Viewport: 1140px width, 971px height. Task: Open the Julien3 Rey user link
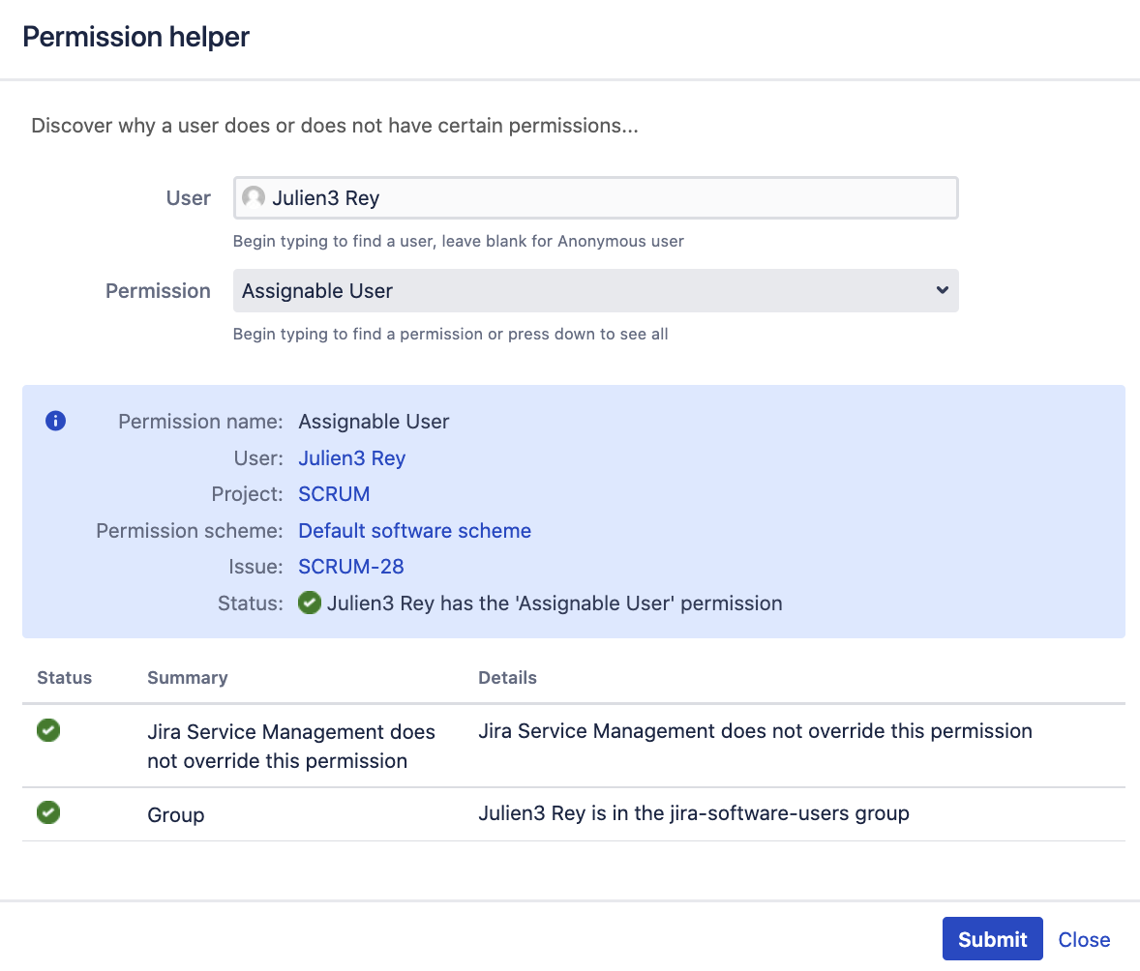(x=351, y=458)
